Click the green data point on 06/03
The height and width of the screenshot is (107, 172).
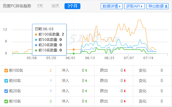pos(74,53)
